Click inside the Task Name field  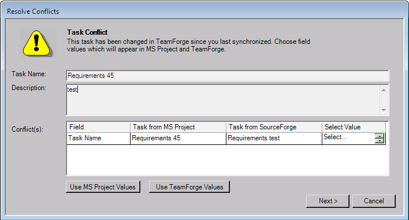[228, 76]
